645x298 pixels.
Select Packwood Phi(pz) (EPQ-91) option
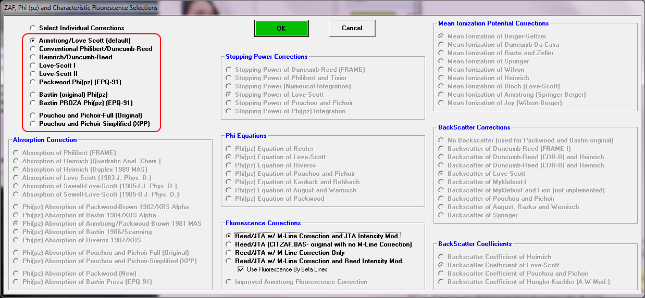click(33, 82)
